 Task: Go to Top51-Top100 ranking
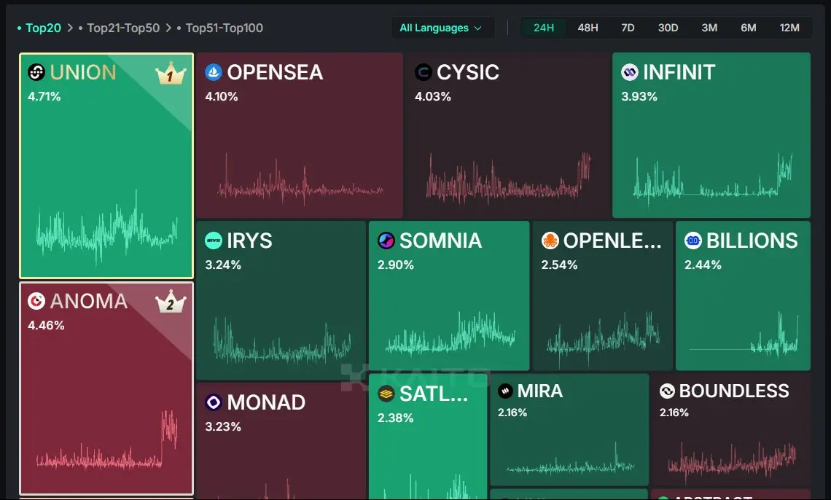pos(225,28)
